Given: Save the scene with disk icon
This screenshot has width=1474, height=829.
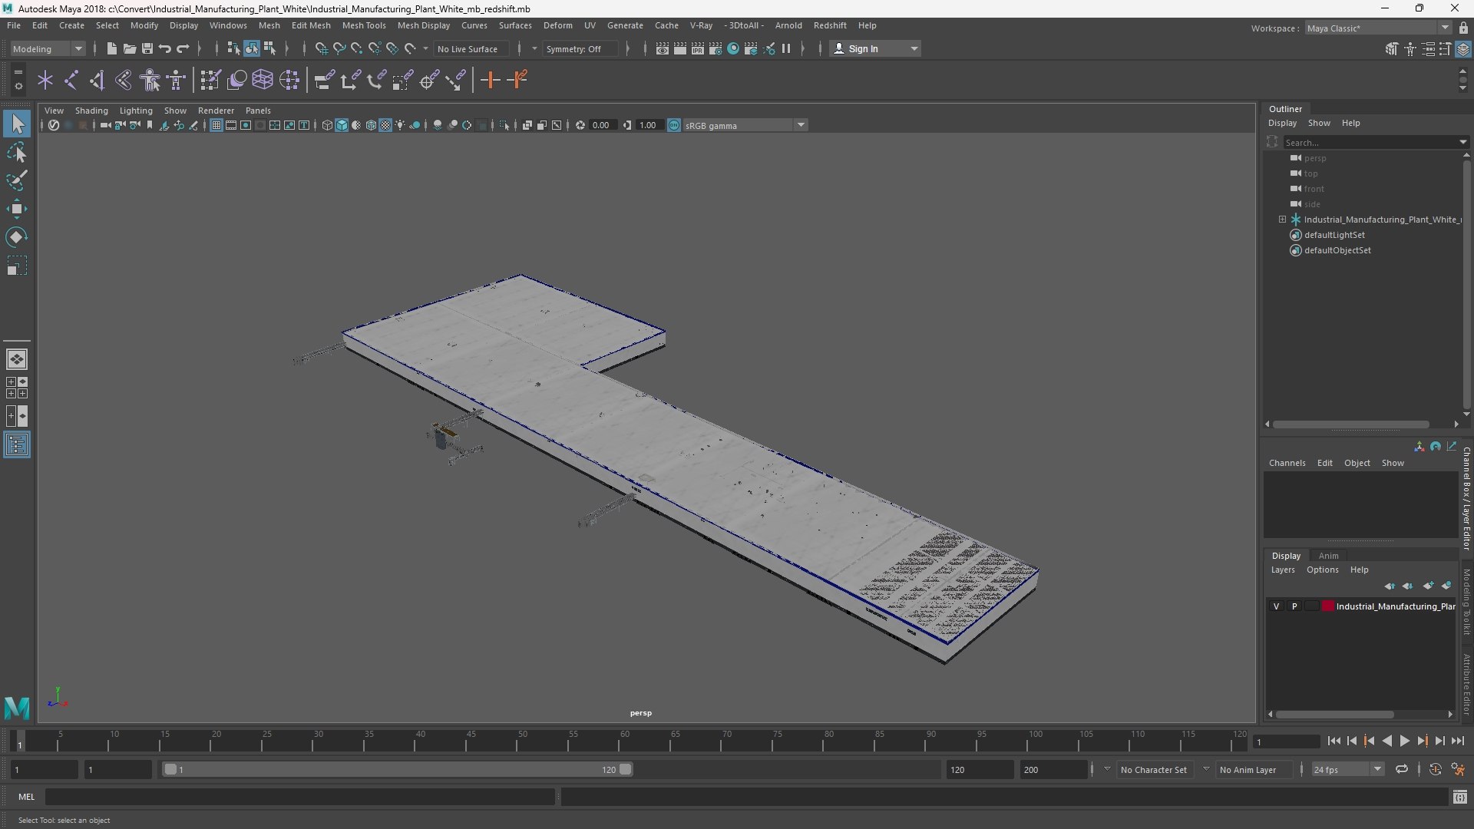Looking at the screenshot, I should click(x=147, y=48).
